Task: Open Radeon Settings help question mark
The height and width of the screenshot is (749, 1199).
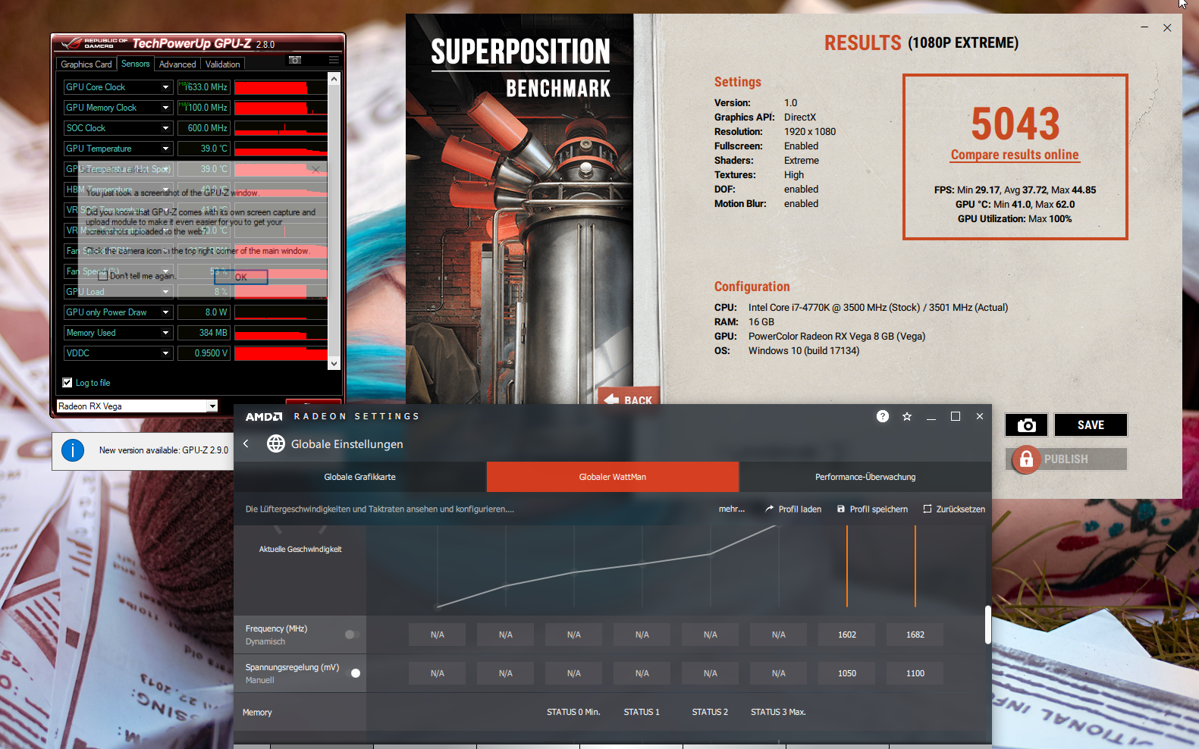Action: tap(883, 416)
